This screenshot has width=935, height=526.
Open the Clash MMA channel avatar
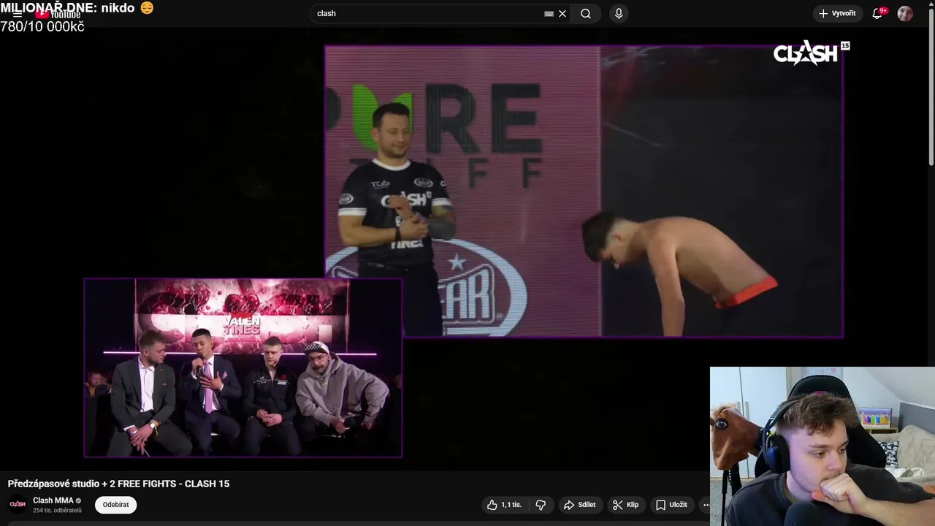click(18, 504)
